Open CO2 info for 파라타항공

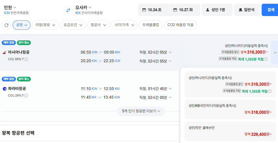tap(26, 96)
